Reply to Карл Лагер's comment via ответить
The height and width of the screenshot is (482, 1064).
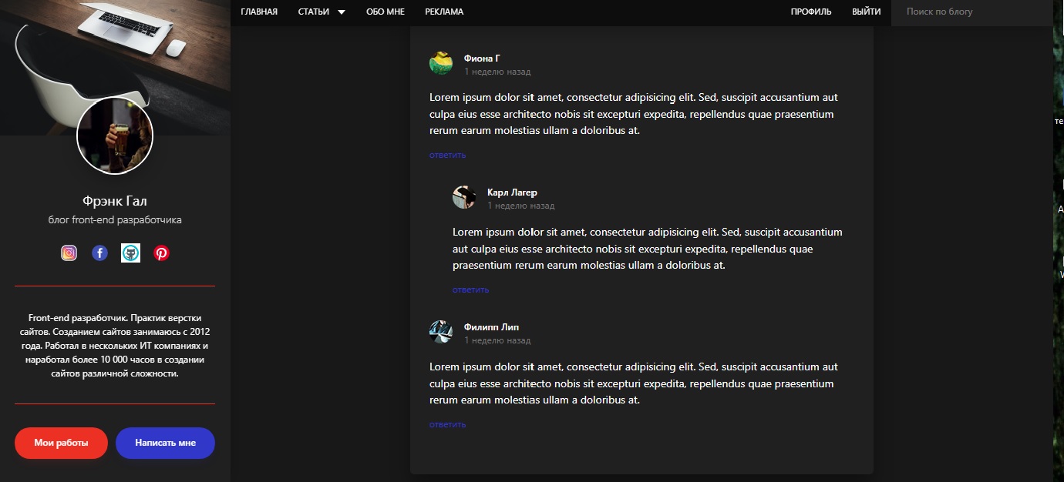471,290
